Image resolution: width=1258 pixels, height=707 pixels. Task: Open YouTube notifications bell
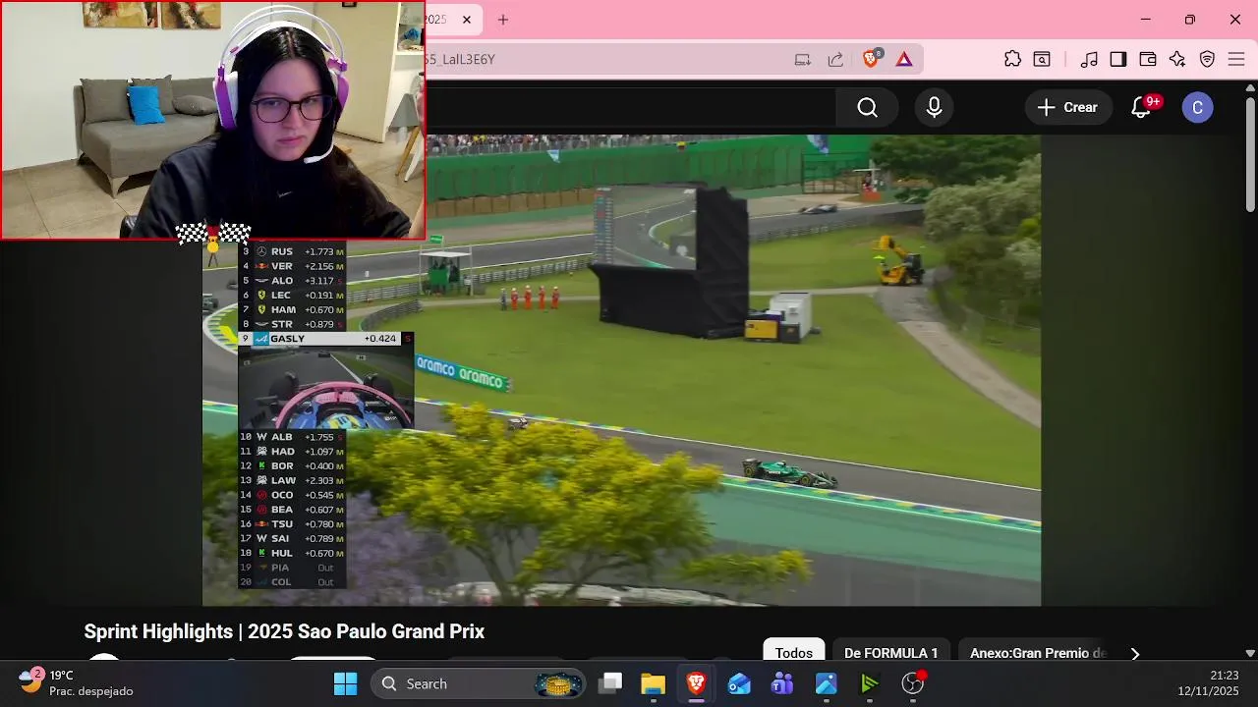[1141, 107]
